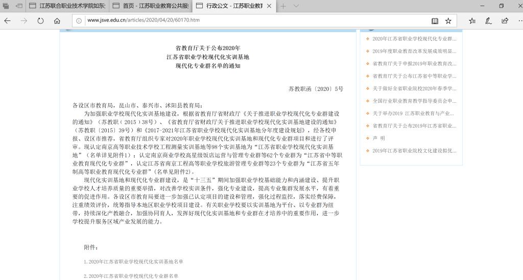Expand the tab preview chevron

pyautogui.click(x=296, y=6)
